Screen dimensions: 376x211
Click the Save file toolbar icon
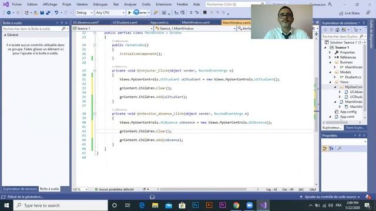[42, 13]
